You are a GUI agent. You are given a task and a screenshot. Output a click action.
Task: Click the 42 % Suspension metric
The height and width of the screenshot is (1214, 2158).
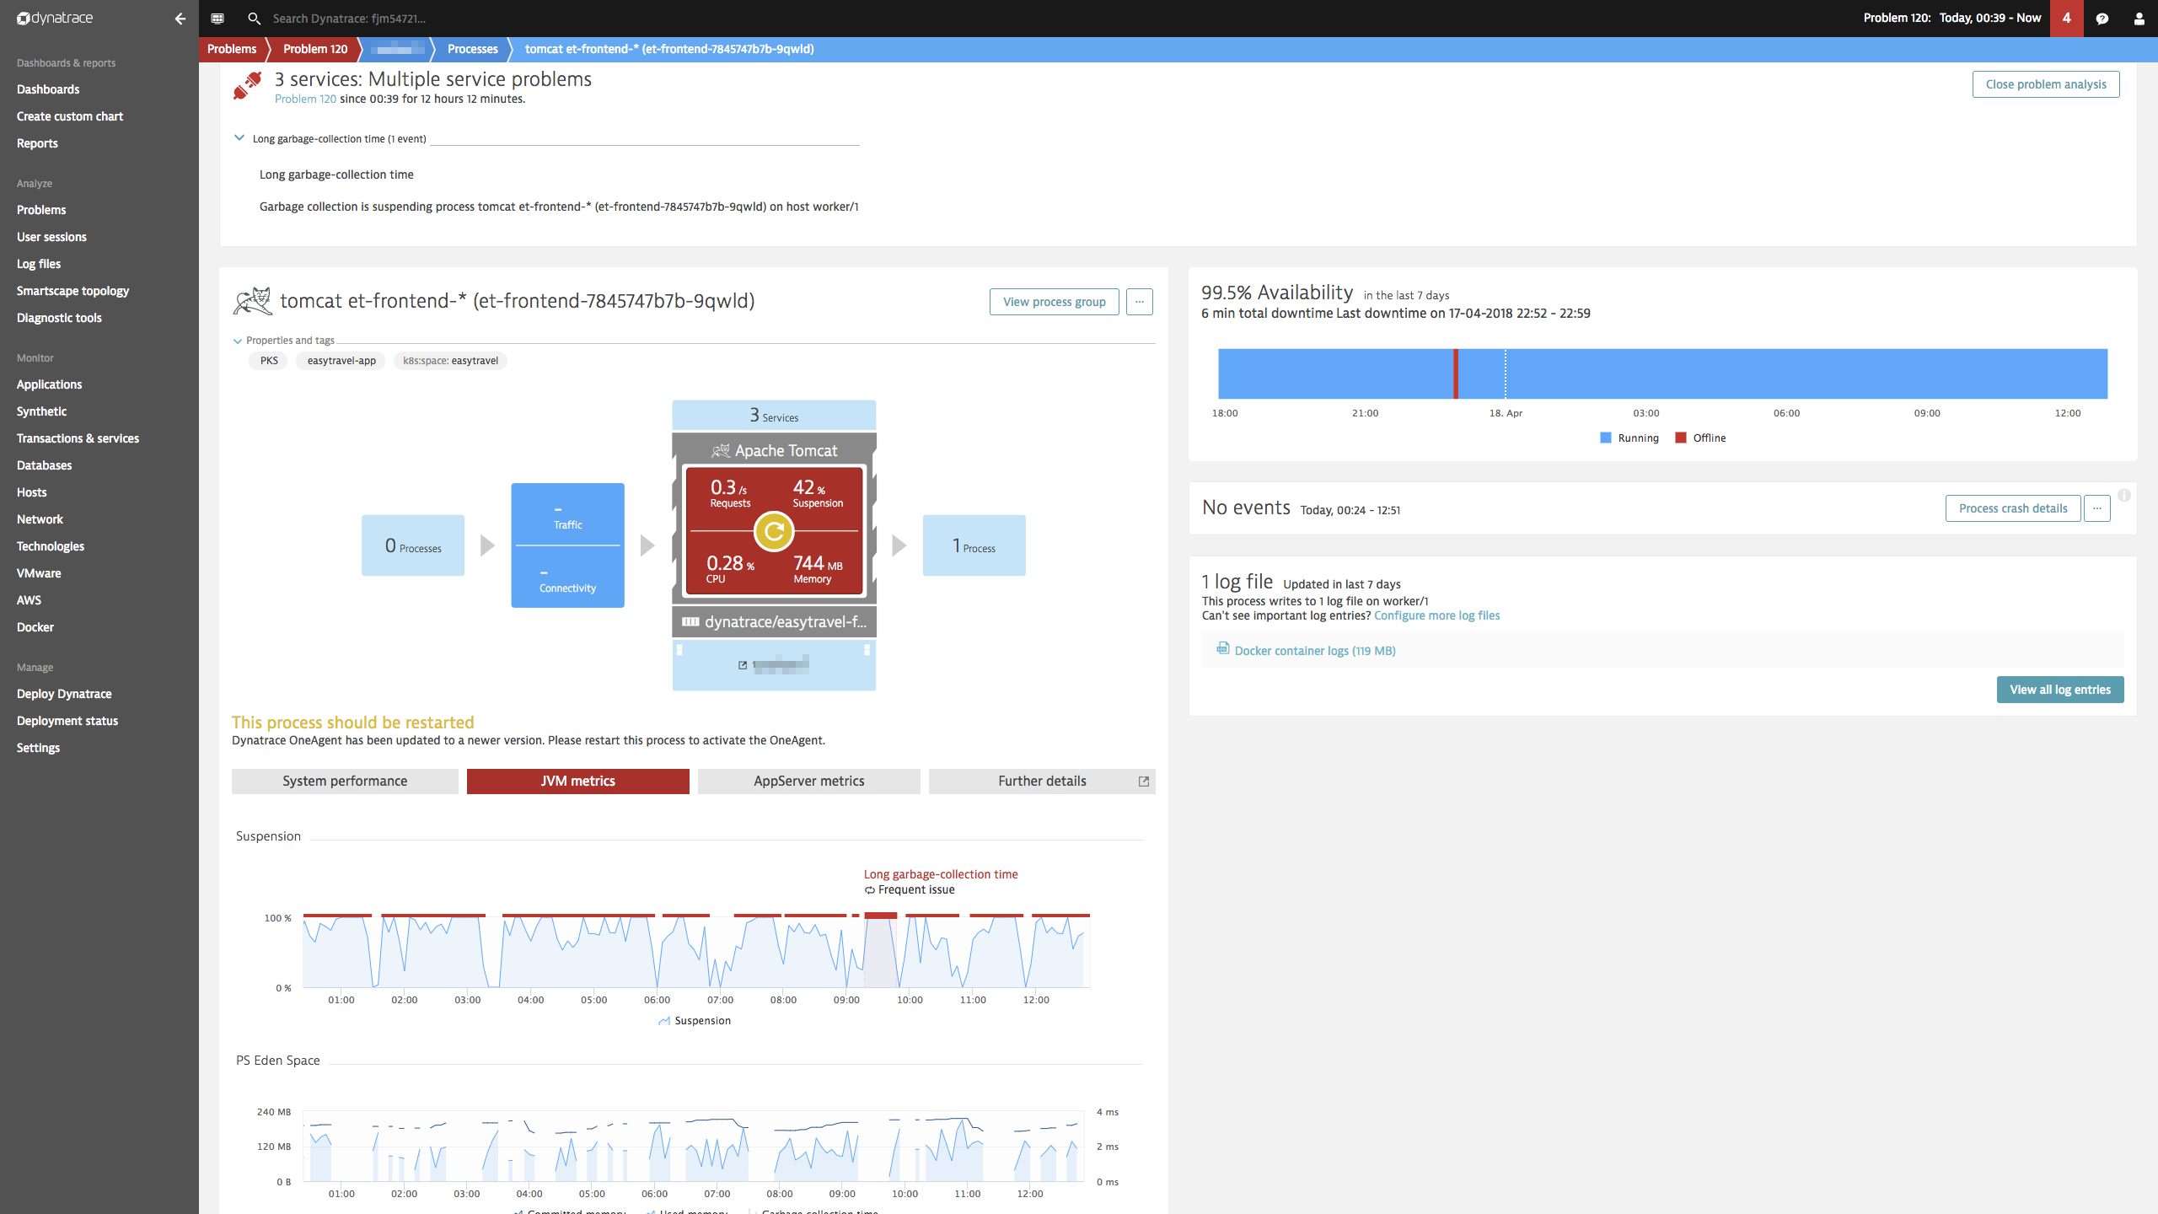coord(817,493)
